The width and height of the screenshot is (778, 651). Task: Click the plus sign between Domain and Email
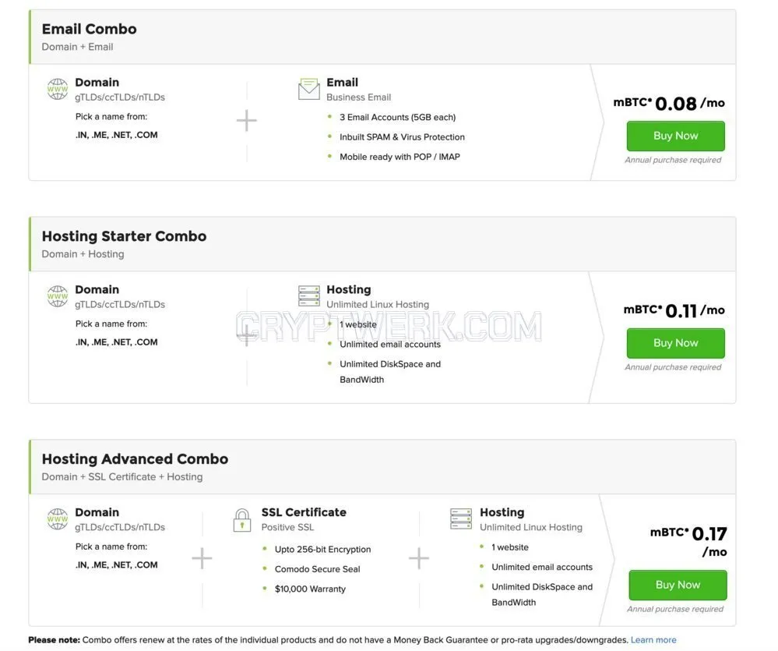[247, 121]
